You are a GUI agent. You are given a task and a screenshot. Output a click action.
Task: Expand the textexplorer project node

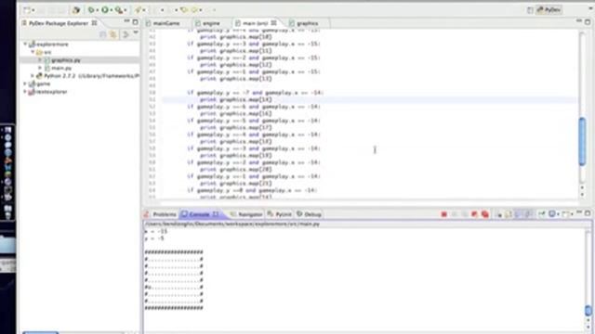[x=25, y=92]
